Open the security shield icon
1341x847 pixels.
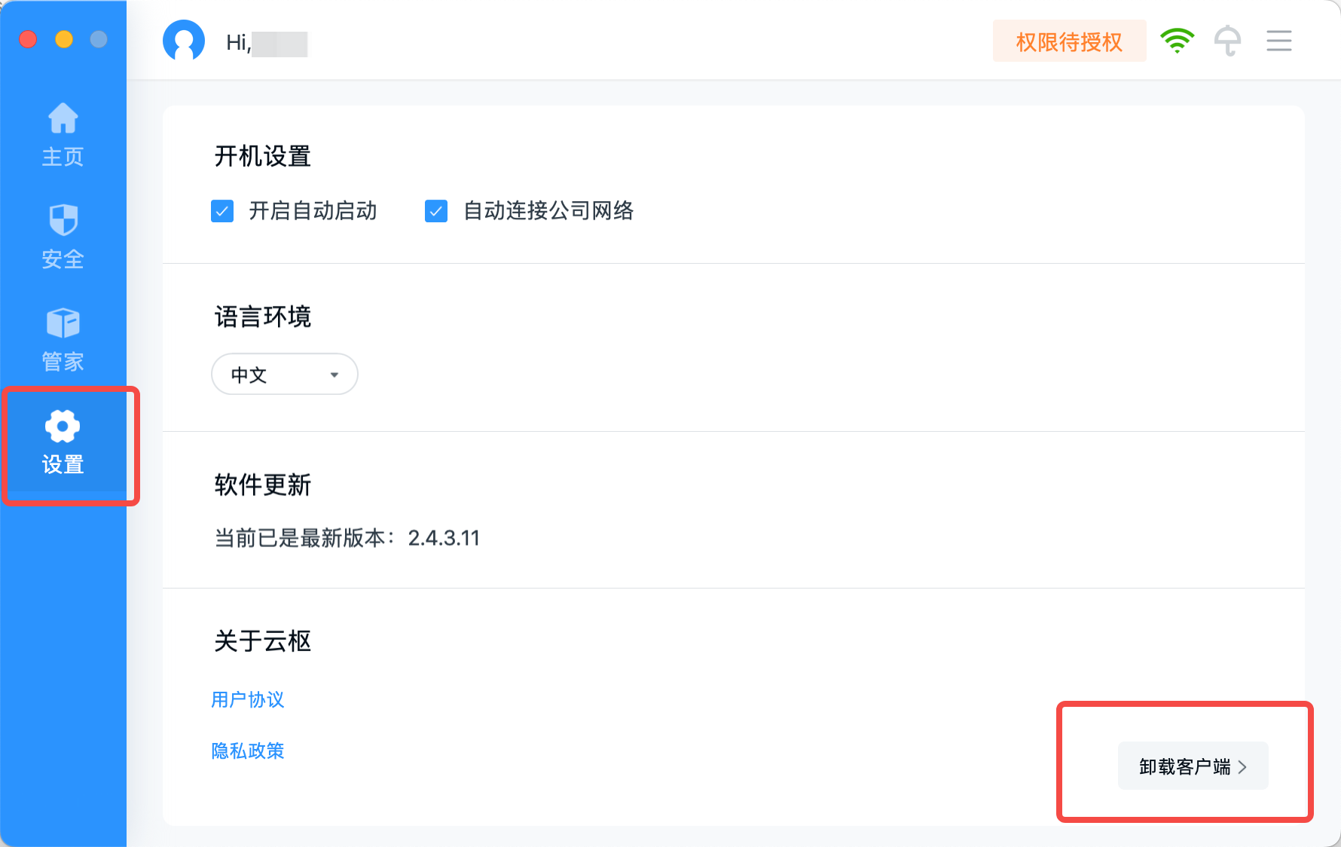63,220
